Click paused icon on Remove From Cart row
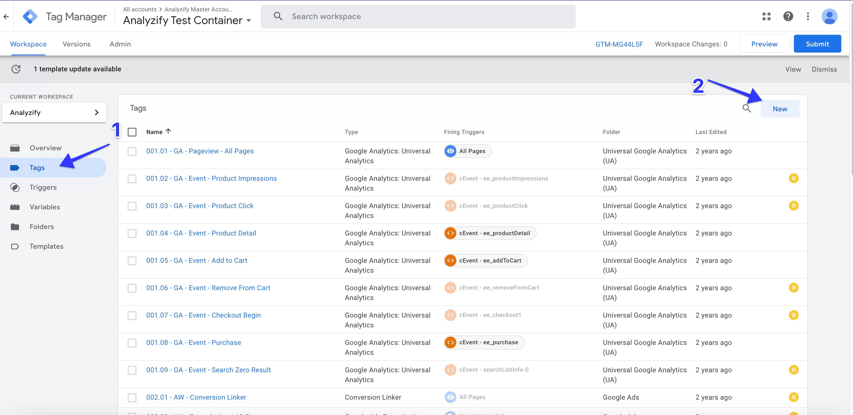This screenshot has width=853, height=415. [793, 288]
